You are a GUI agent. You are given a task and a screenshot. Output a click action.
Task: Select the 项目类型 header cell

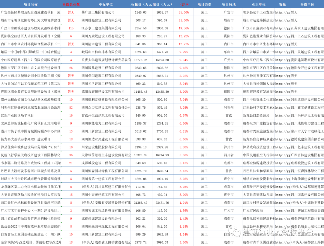pyautogui.click(x=204, y=4)
